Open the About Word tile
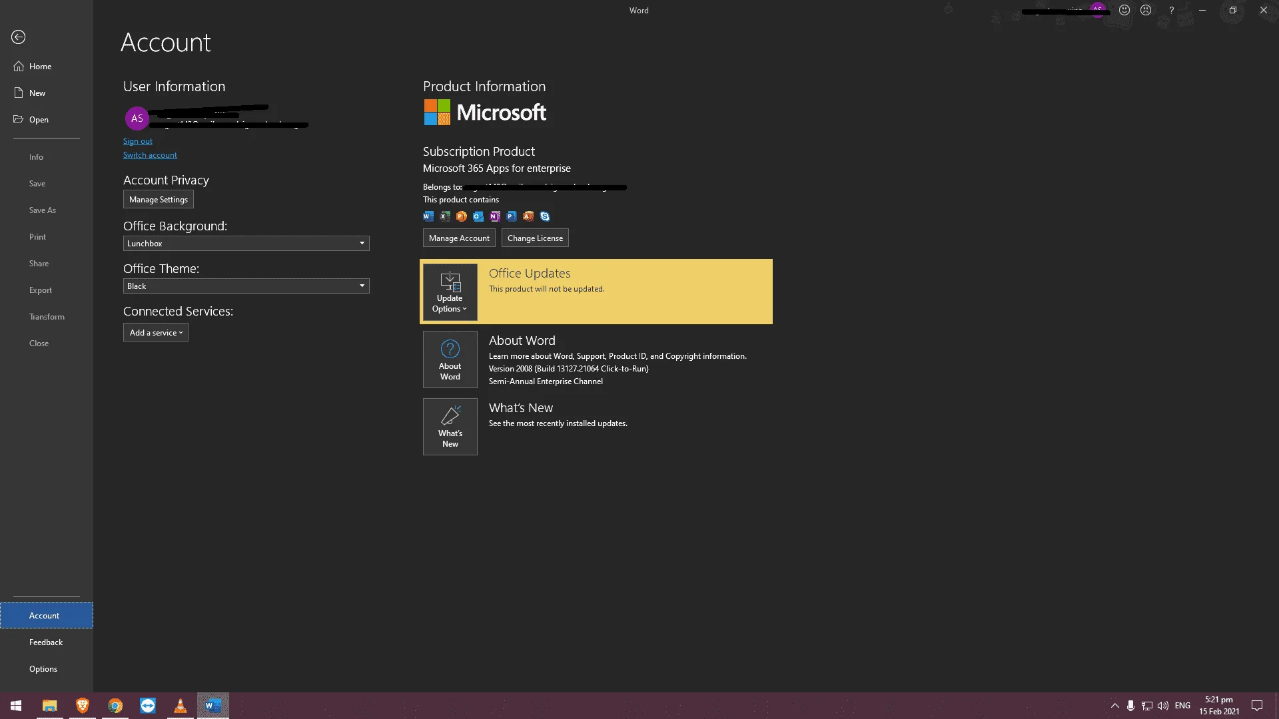 450,359
